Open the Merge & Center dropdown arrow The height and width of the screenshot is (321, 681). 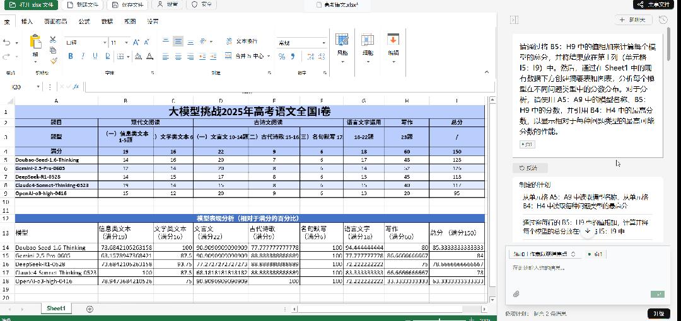tap(269, 57)
